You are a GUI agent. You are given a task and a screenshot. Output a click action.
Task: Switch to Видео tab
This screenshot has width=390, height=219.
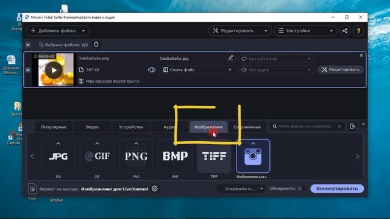[92, 127]
